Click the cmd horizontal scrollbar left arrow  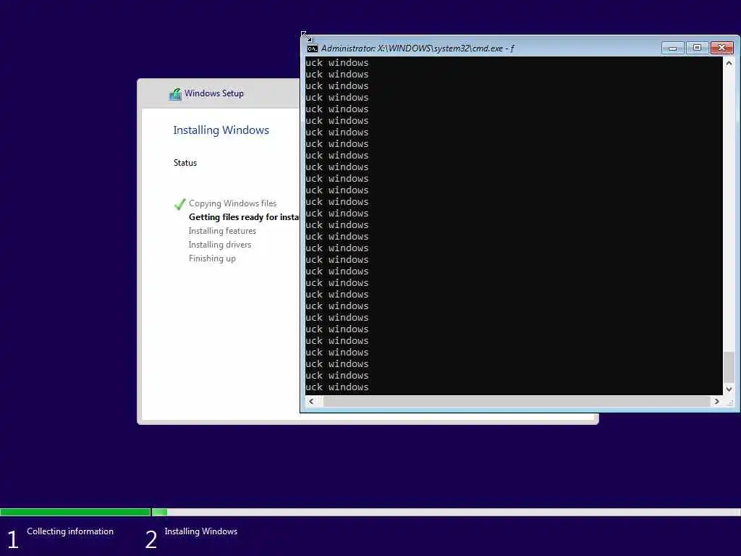[x=311, y=401]
